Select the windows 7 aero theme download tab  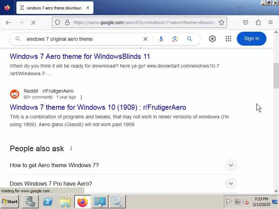click(55, 8)
